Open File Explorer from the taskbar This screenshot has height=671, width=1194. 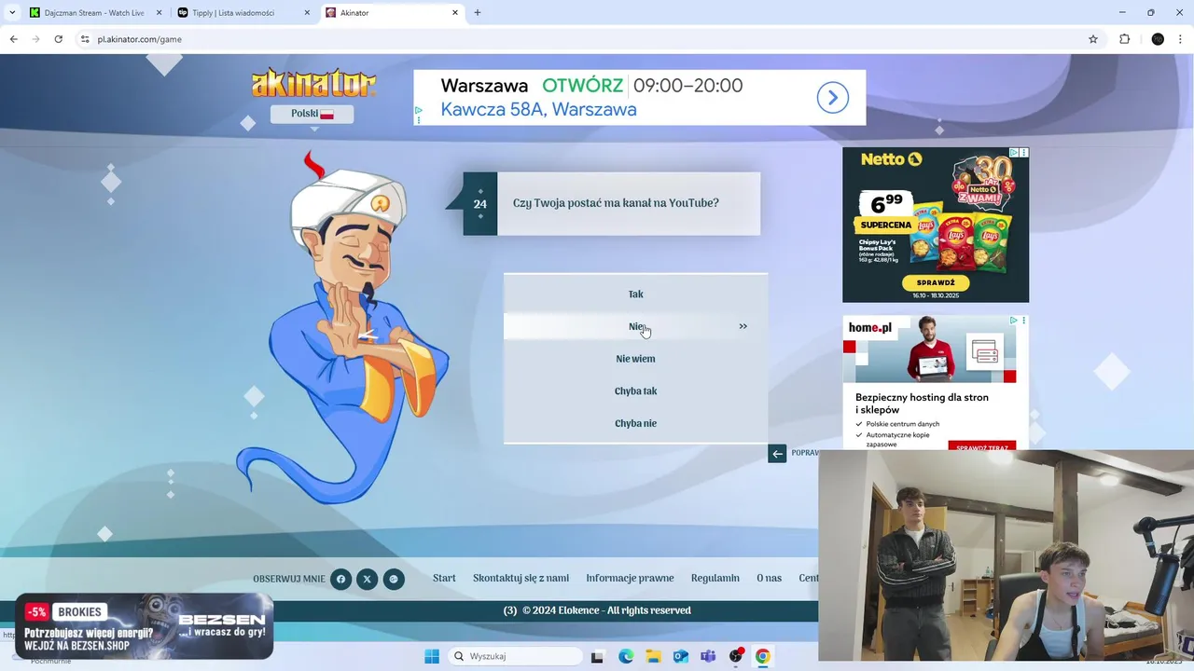tap(653, 656)
